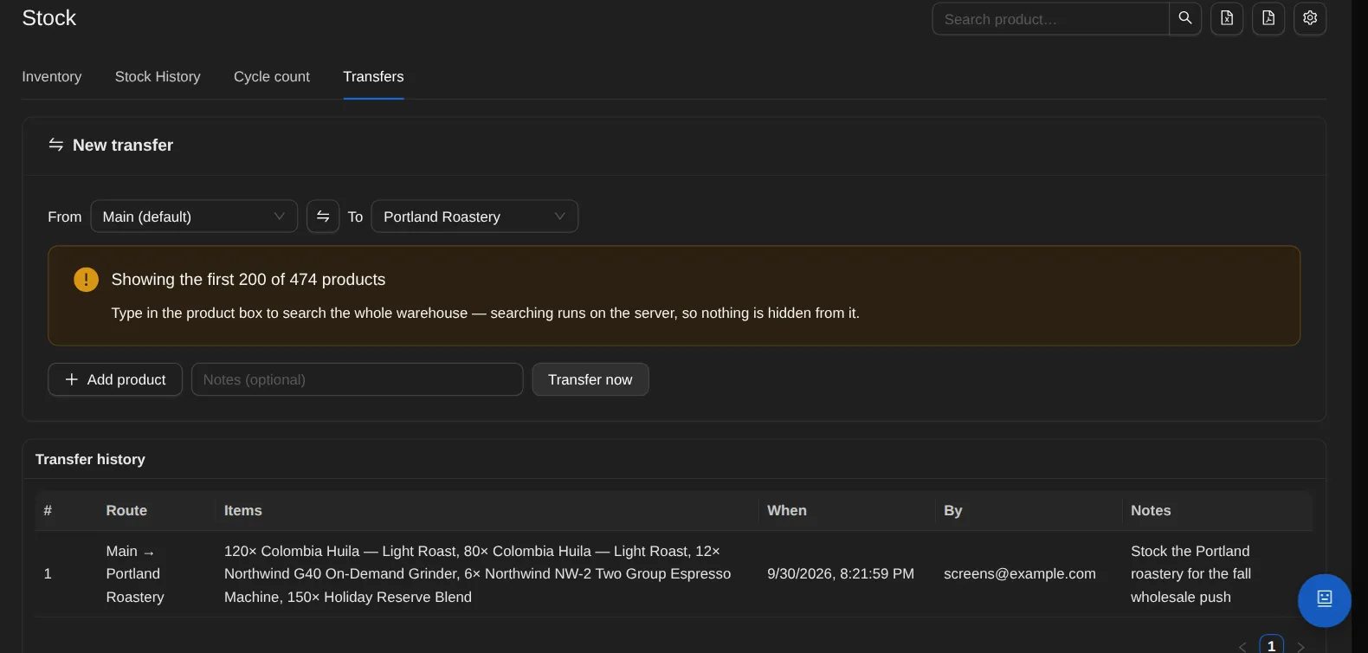The width and height of the screenshot is (1368, 653).
Task: Switch to the Inventory tab
Action: pyautogui.click(x=52, y=77)
